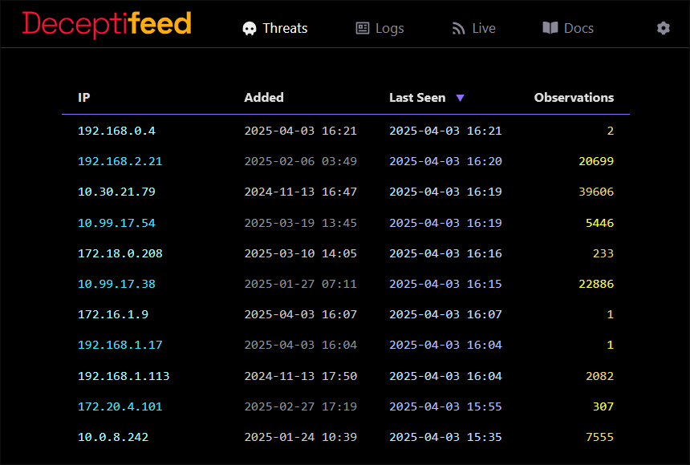
Task: Click the skull icon beside Threats
Action: pyautogui.click(x=250, y=28)
